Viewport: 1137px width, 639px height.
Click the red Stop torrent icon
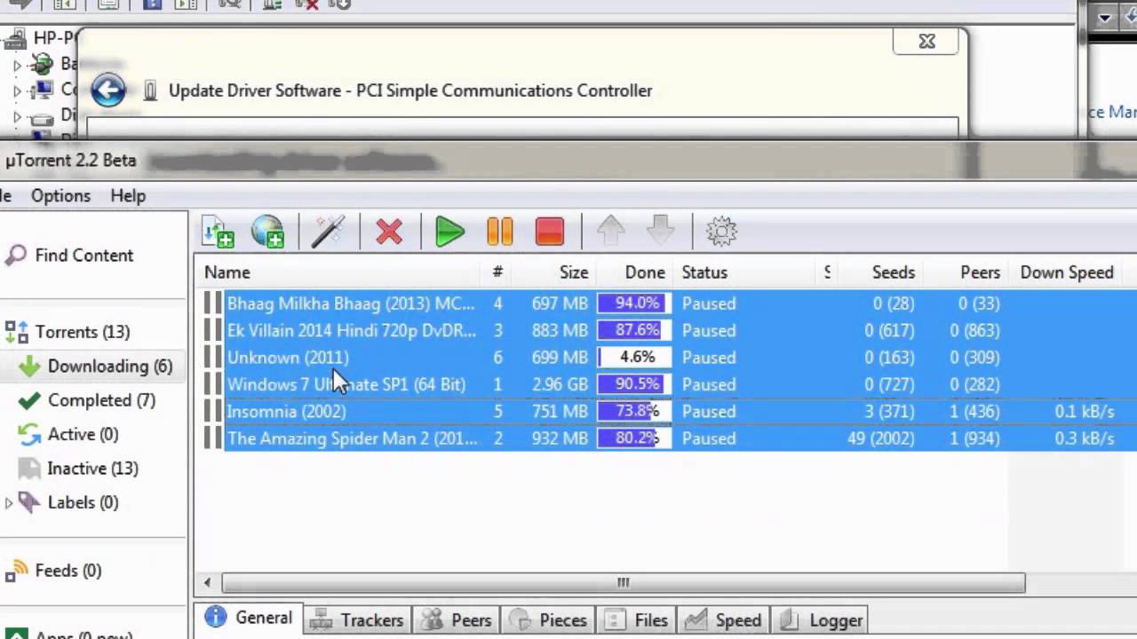[550, 233]
